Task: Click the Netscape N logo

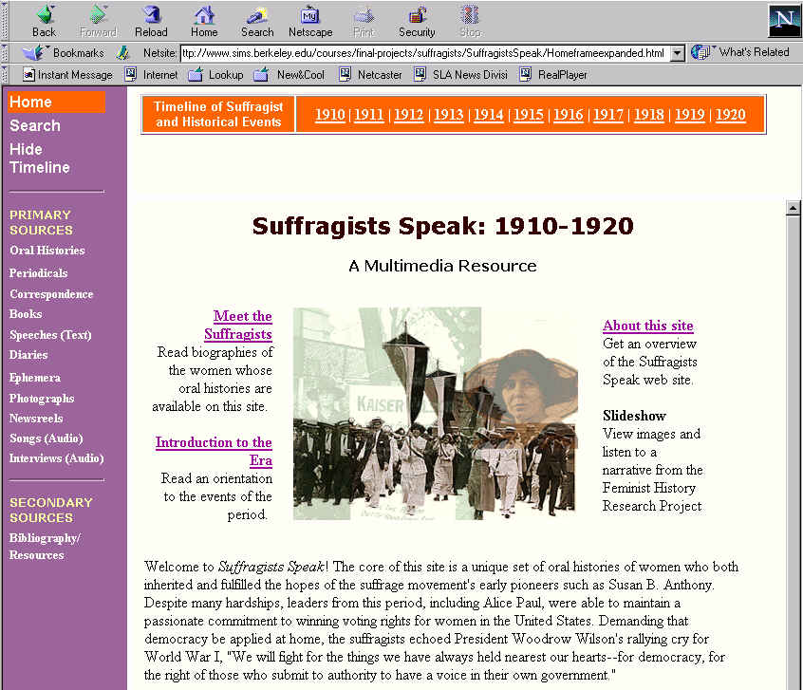Action: [x=783, y=21]
